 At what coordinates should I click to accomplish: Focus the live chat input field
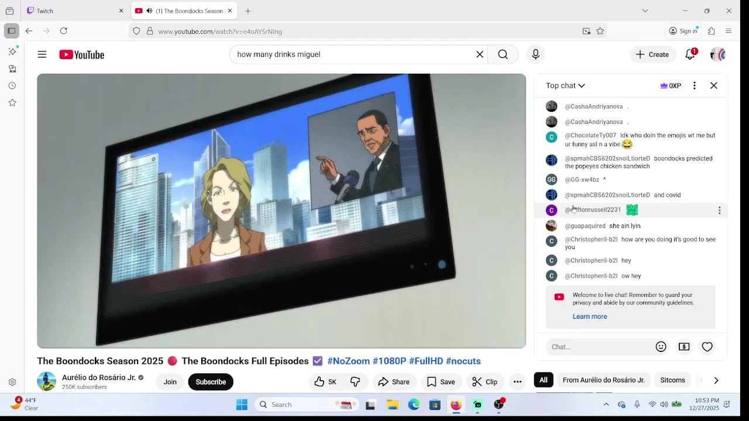pyautogui.click(x=600, y=347)
